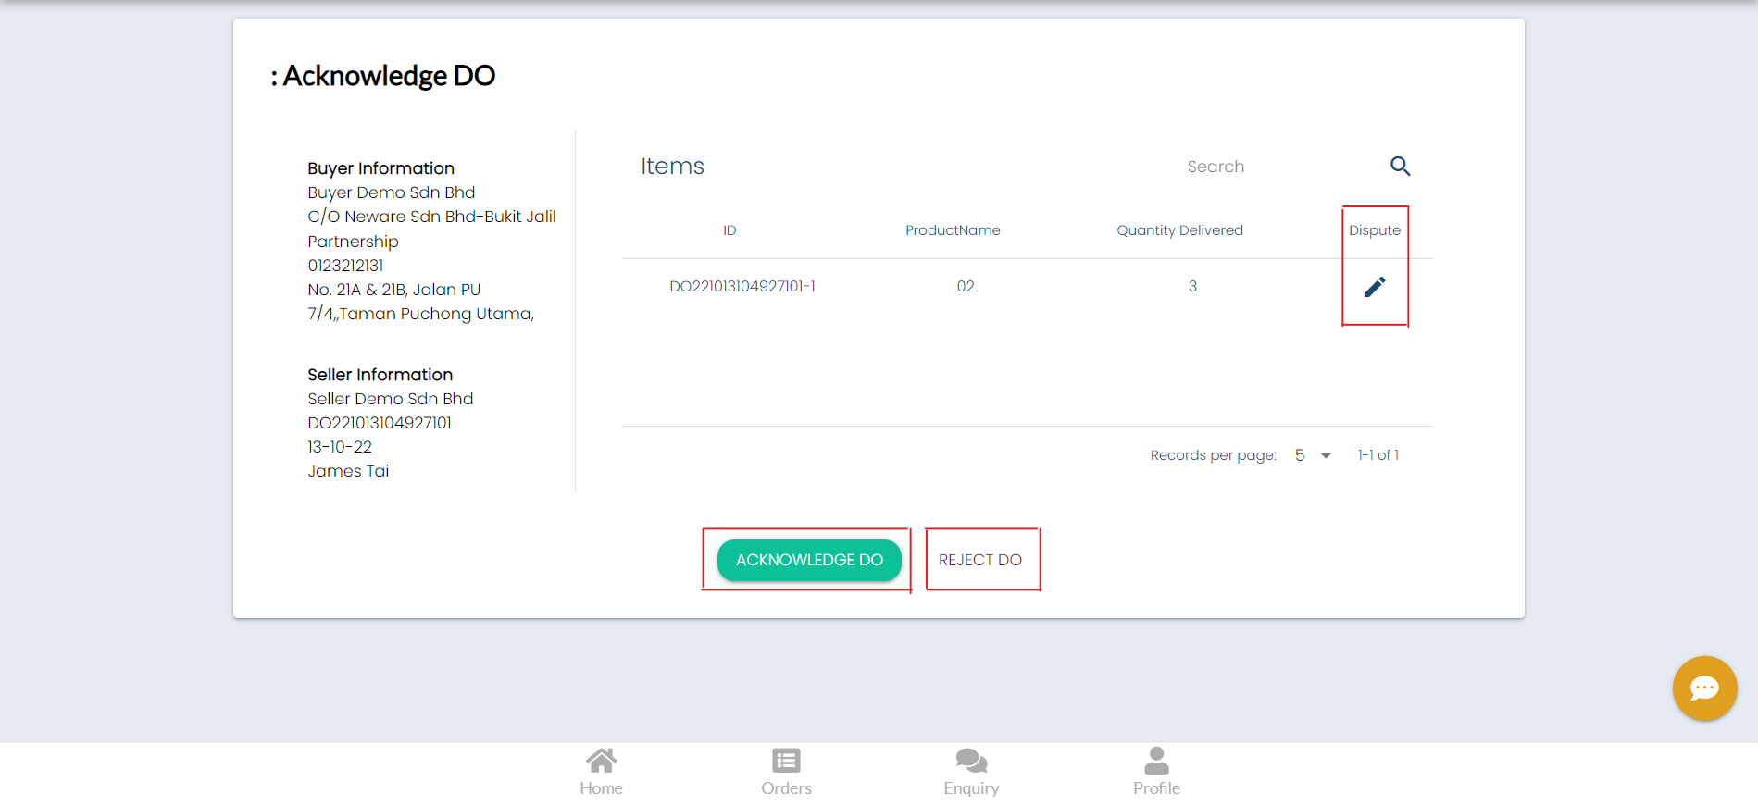
Task: Select the row ID DO221013104927101-1
Action: point(742,287)
